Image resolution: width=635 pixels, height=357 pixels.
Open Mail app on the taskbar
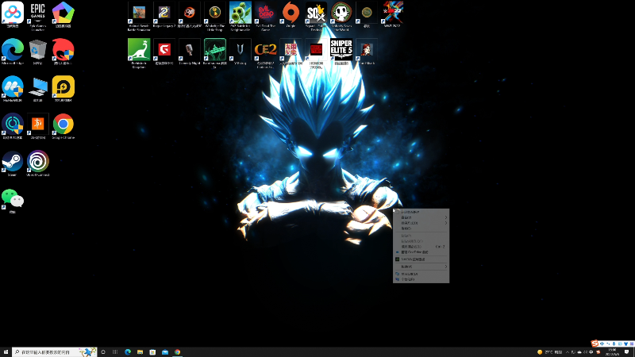165,352
